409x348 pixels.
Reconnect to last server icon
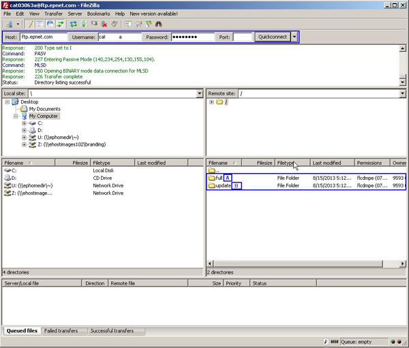(115, 24)
